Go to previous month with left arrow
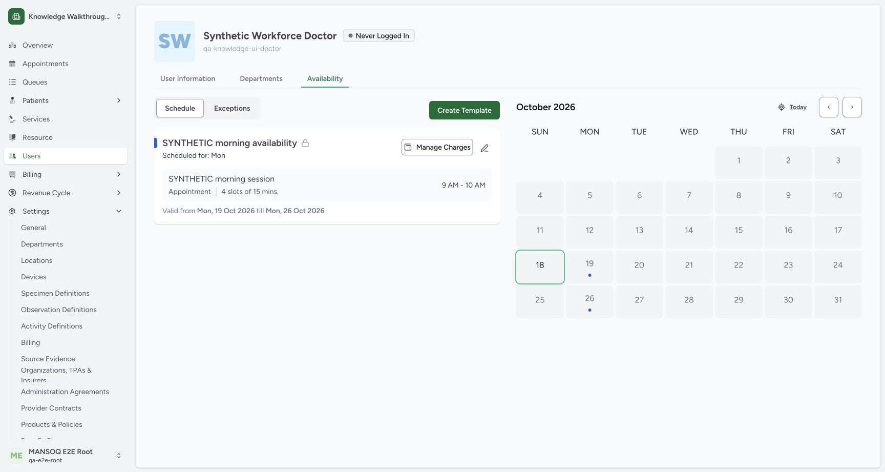Viewport: 885px width, 472px height. click(x=829, y=107)
